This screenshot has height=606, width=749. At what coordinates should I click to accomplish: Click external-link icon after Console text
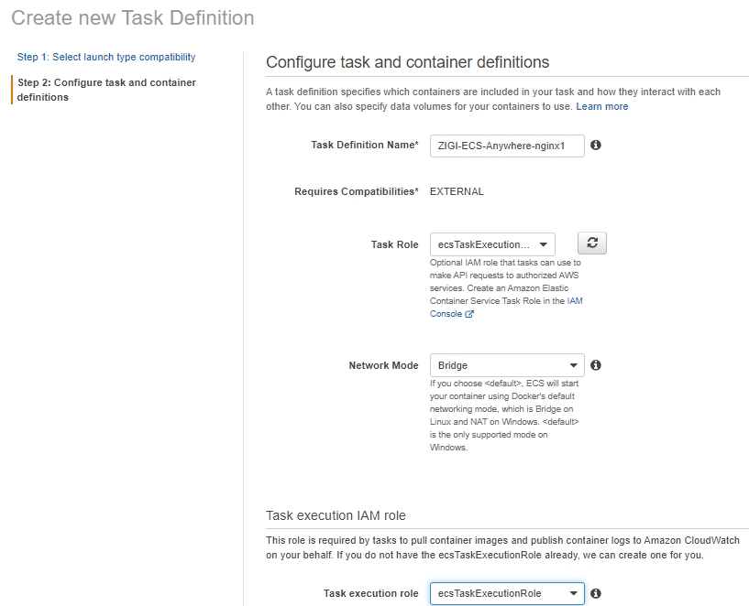pyautogui.click(x=469, y=314)
